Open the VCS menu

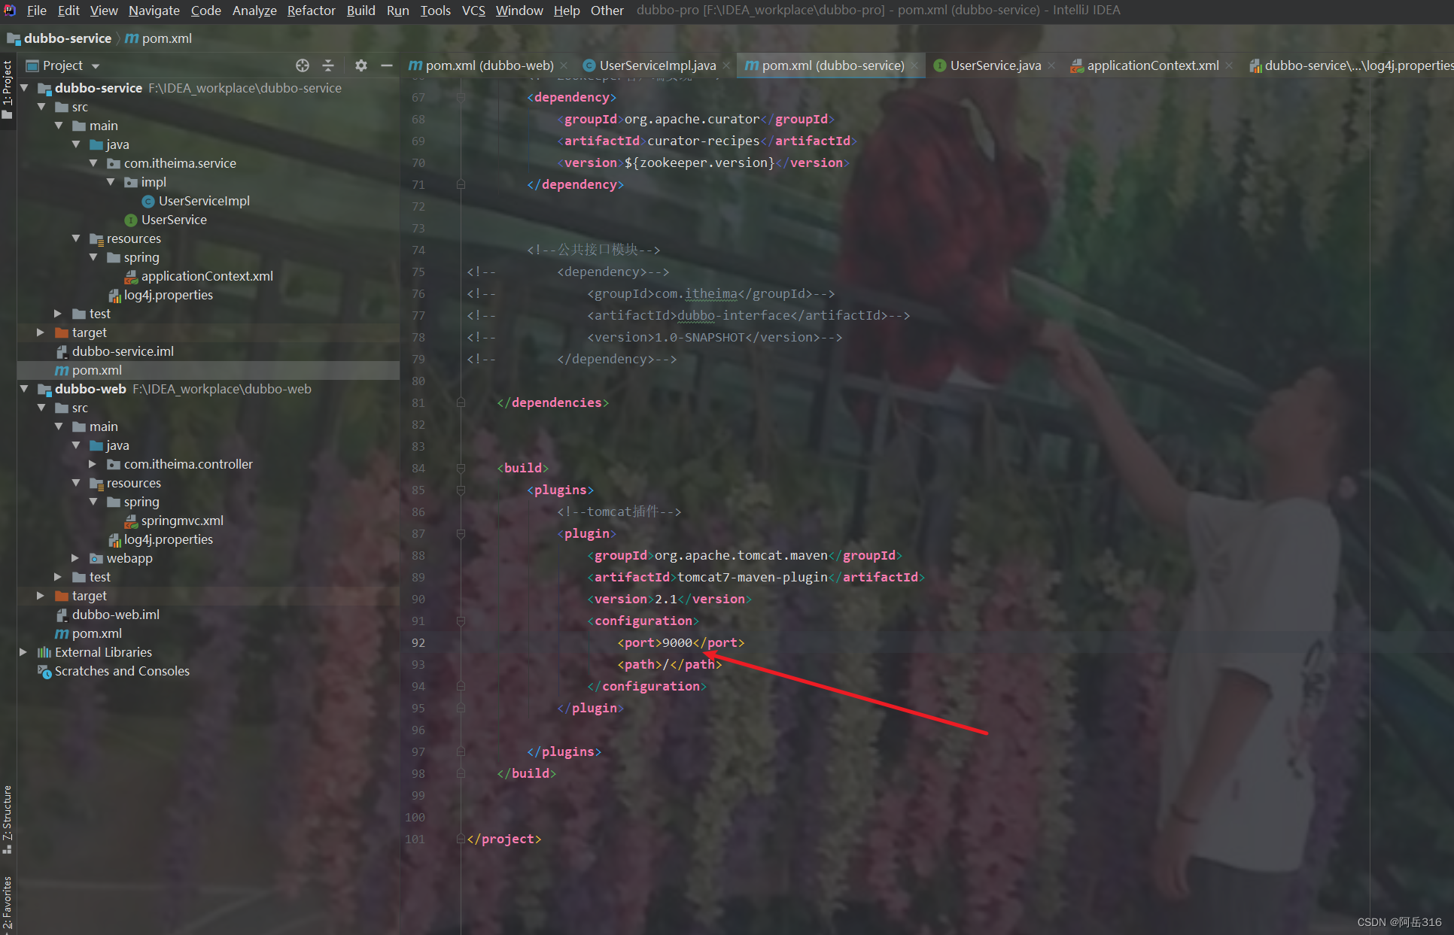point(473,11)
